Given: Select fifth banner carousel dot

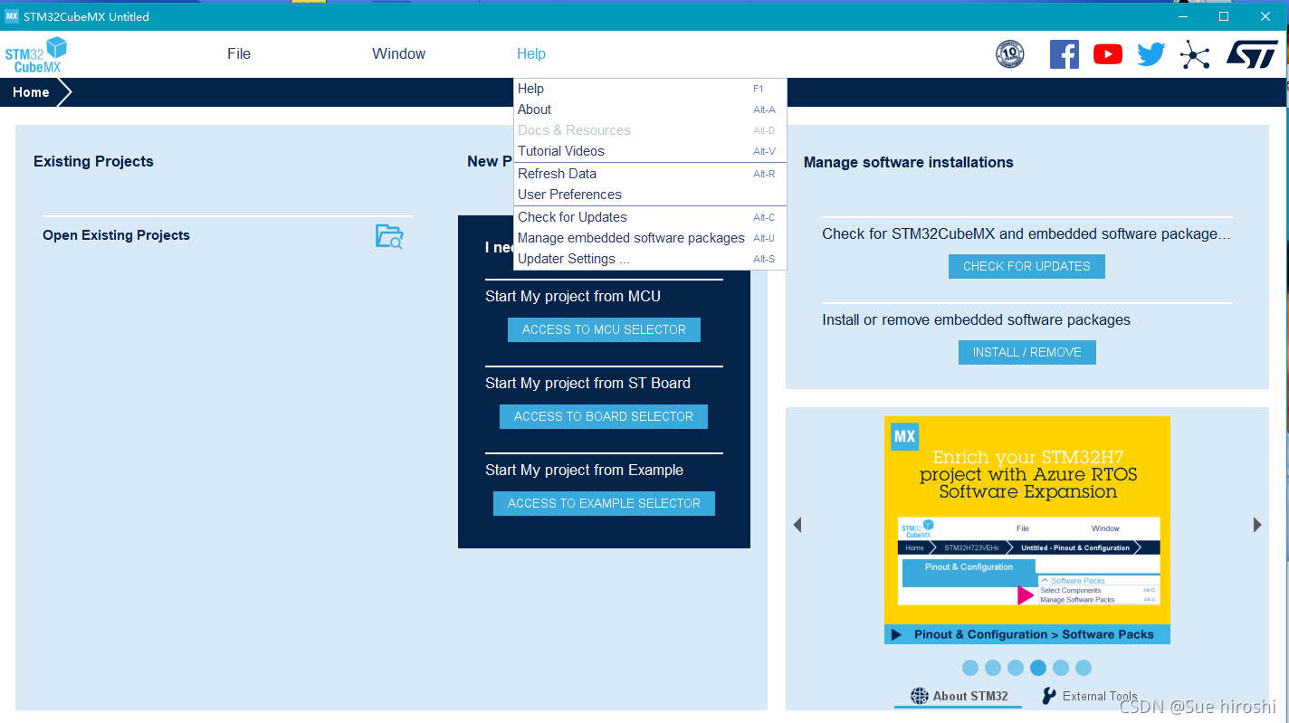Looking at the screenshot, I should pos(1061,668).
